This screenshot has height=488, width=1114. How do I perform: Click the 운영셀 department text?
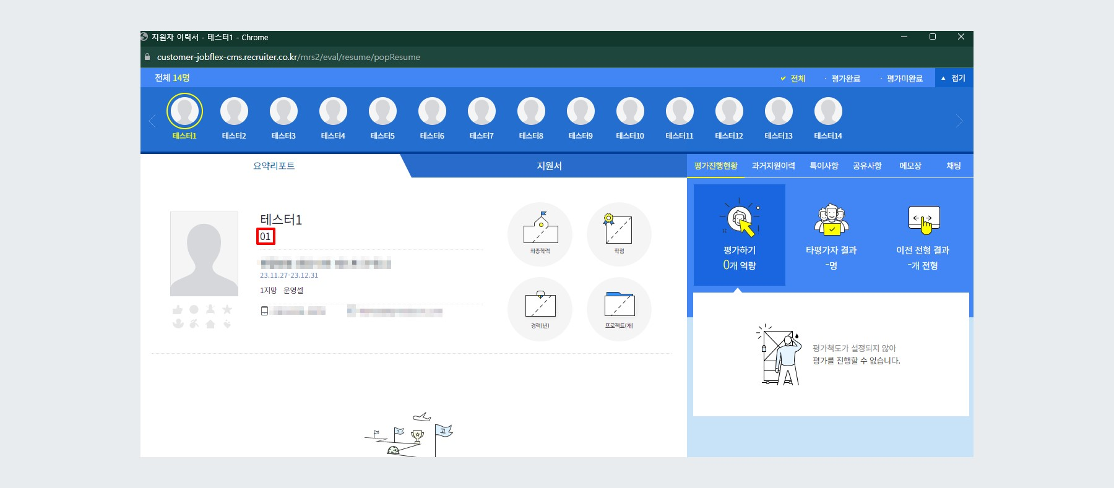point(293,290)
